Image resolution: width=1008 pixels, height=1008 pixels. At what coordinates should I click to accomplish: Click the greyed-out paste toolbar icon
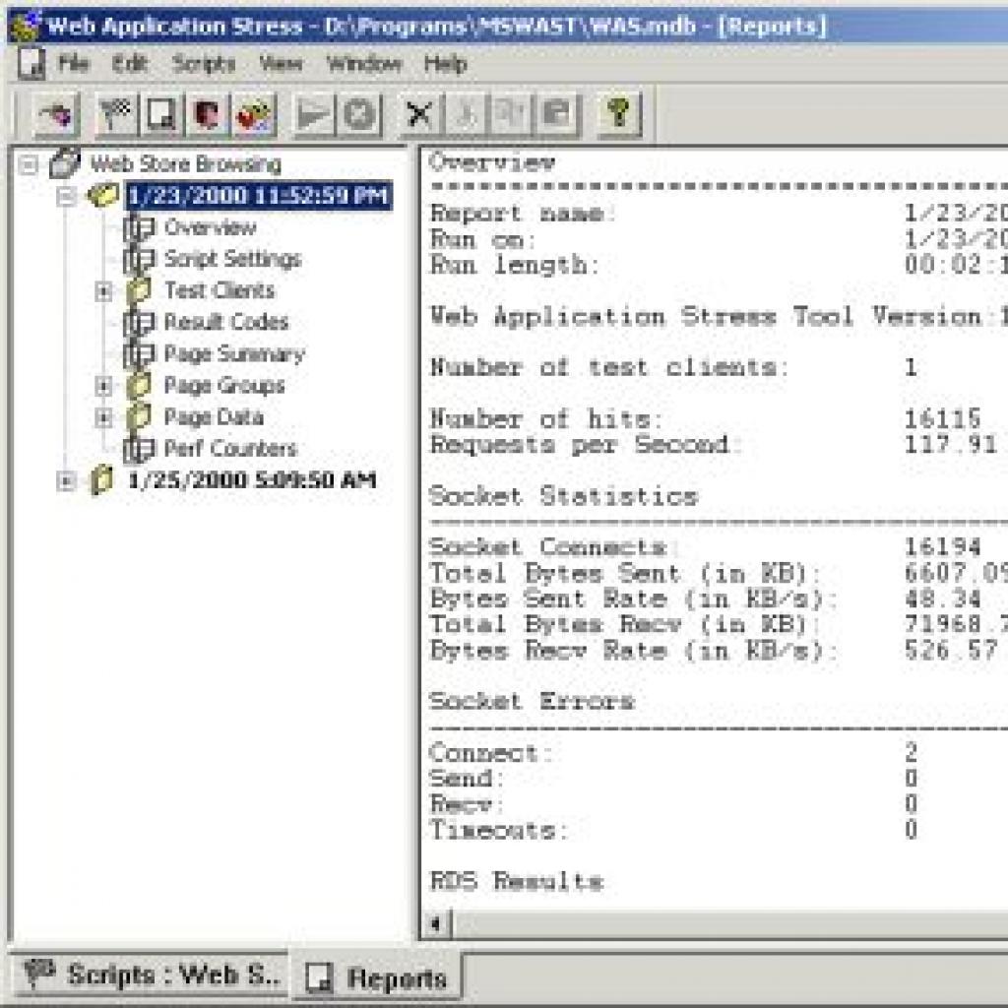[557, 114]
